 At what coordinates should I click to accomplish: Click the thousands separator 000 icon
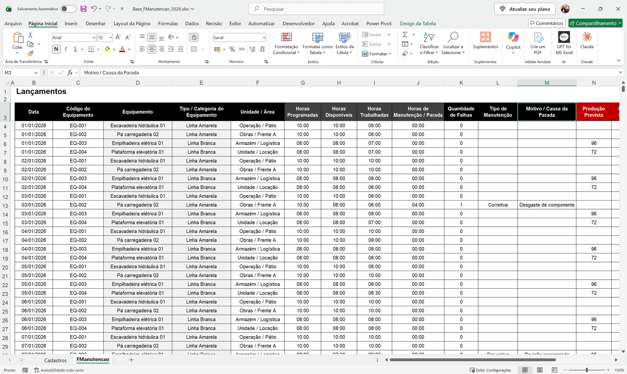(x=242, y=49)
